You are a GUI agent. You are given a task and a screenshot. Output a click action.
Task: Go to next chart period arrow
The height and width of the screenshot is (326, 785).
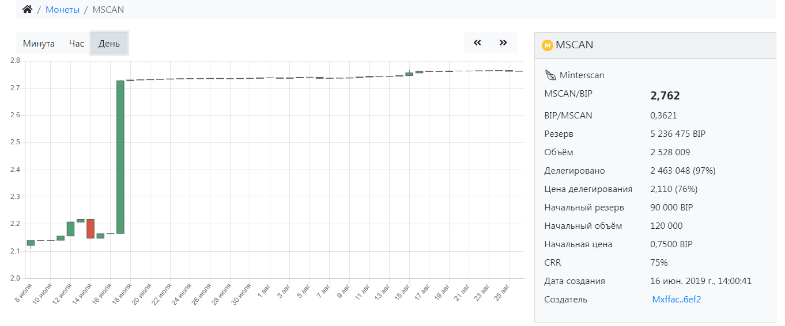point(503,43)
